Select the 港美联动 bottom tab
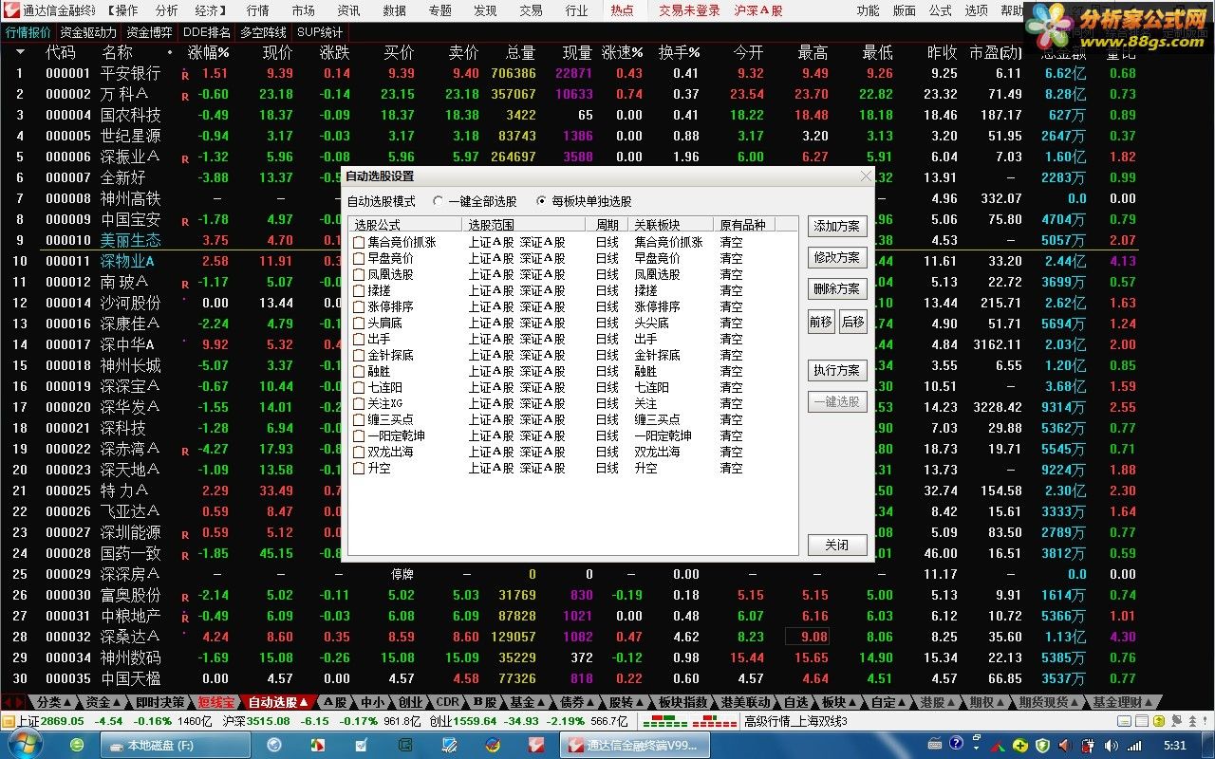Viewport: 1215px width, 759px height. click(x=746, y=703)
